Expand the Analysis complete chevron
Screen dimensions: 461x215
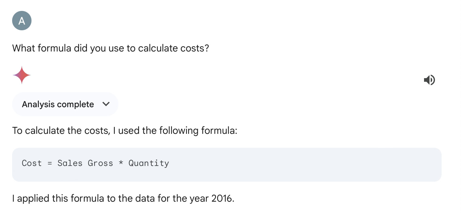tap(106, 104)
